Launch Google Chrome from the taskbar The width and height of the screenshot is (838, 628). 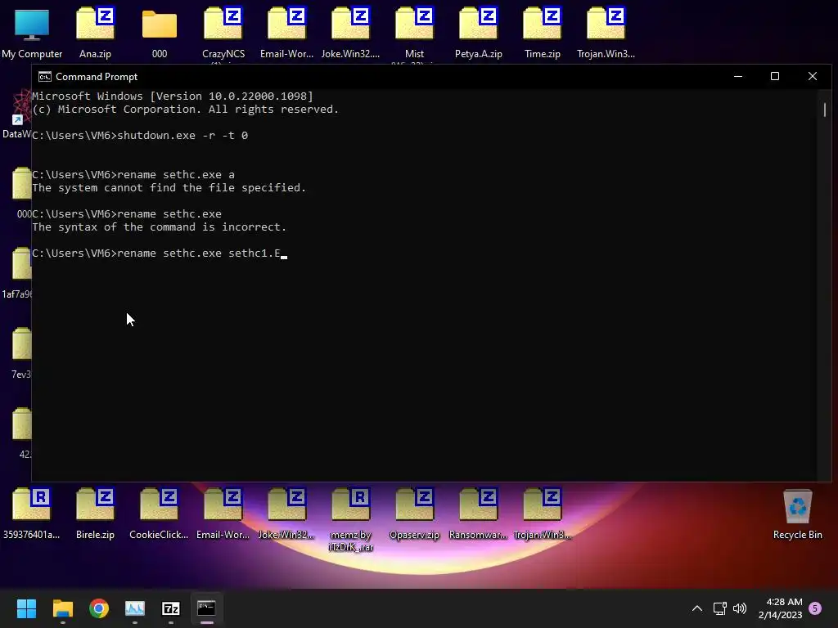(99, 608)
